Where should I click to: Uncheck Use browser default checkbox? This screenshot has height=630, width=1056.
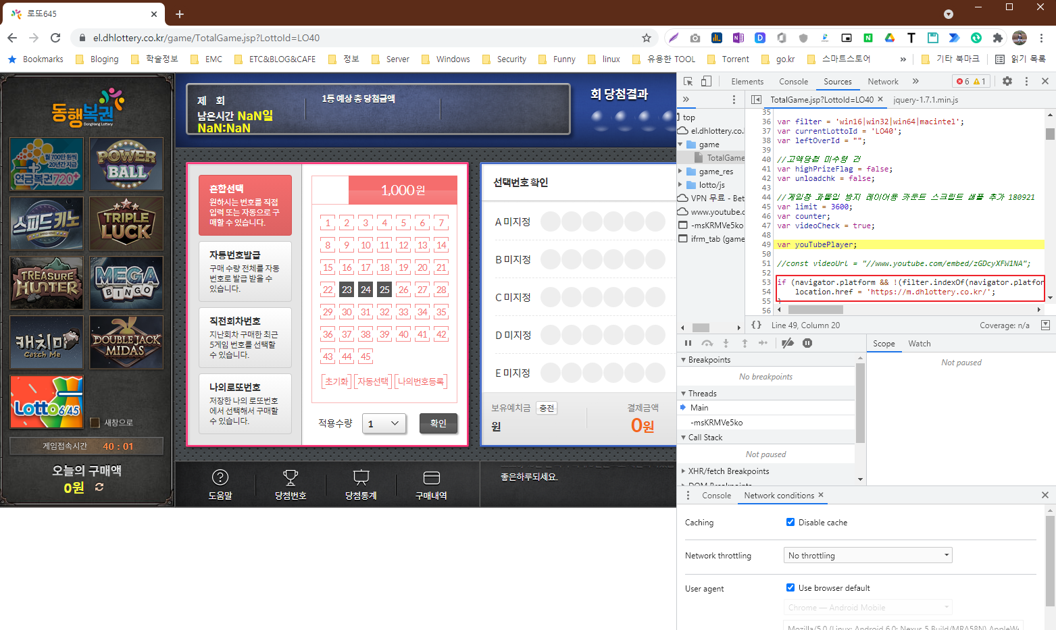coord(790,587)
